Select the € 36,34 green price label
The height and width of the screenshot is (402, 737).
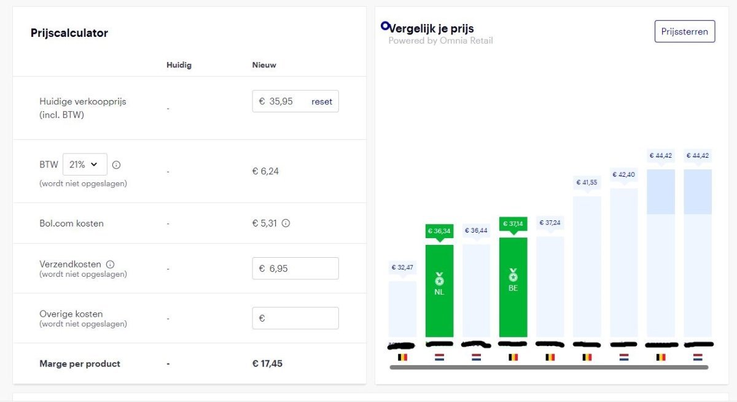tap(439, 231)
